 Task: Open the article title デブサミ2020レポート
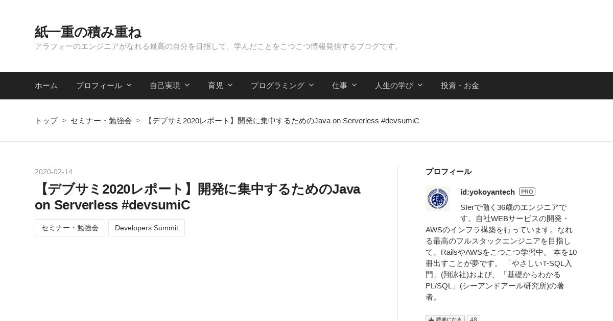198,197
